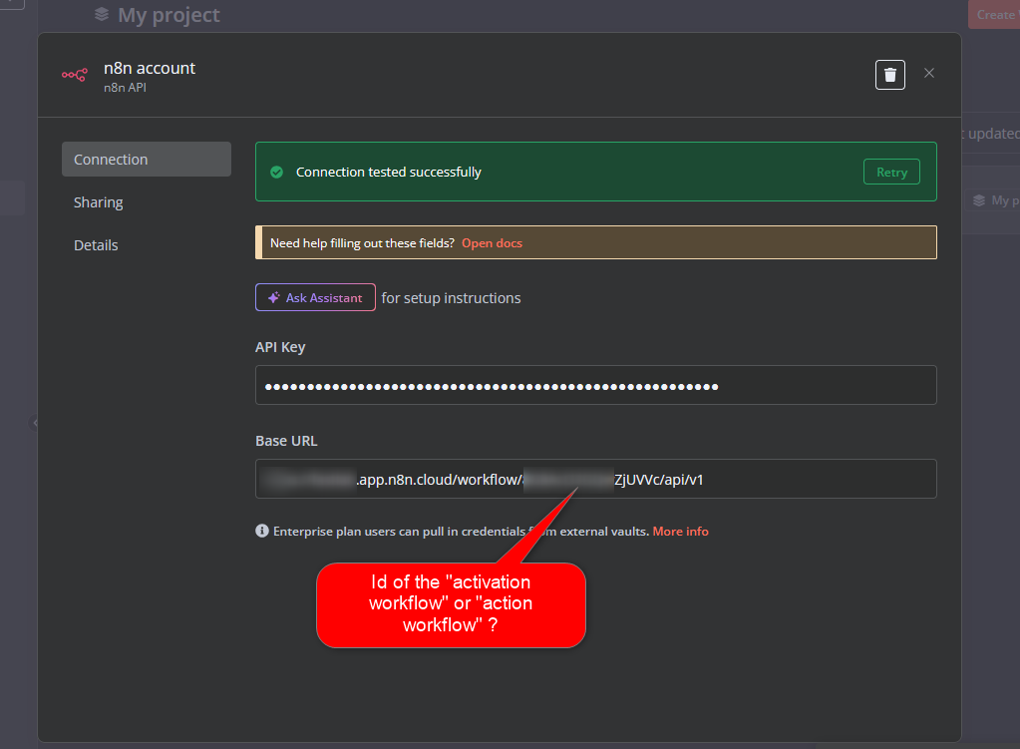Click the red workflow ID callout bubble

click(x=451, y=603)
